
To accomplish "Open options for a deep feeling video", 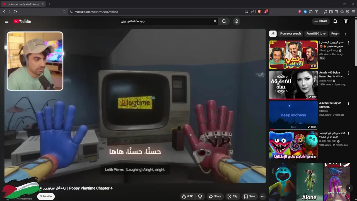I will tap(348, 103).
